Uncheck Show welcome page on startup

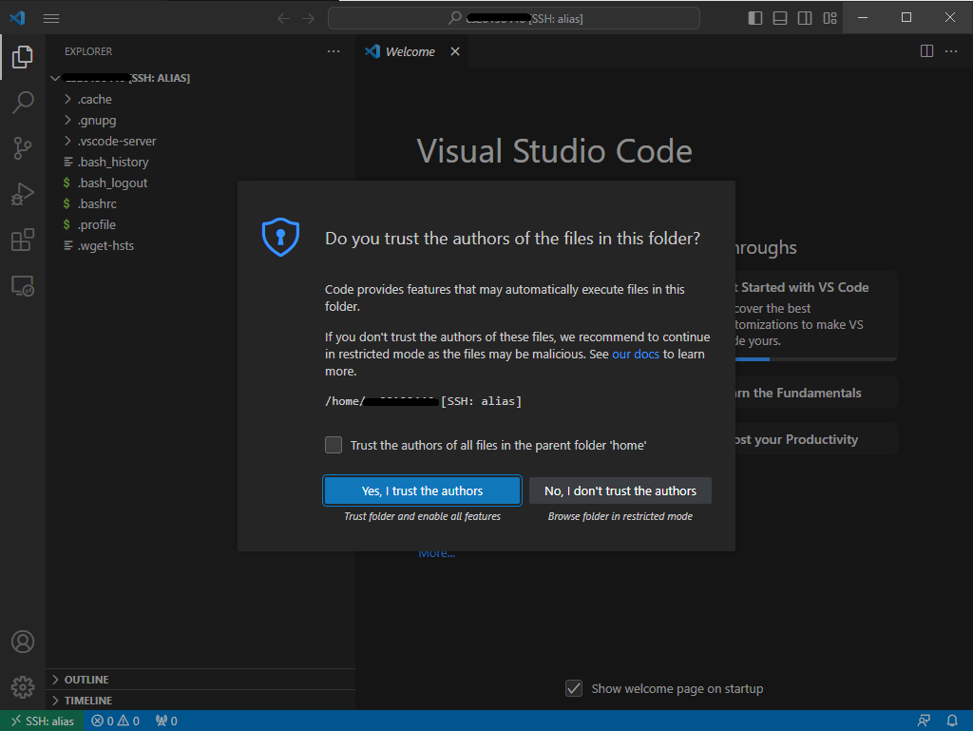click(574, 688)
